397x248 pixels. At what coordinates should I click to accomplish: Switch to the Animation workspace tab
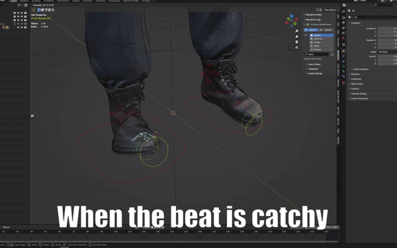(87, 1)
